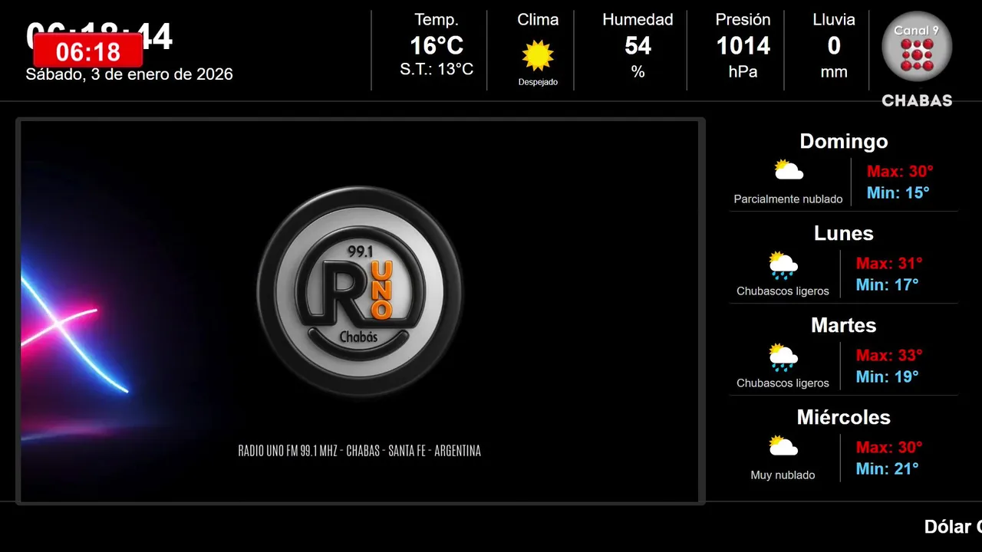Click the Humedad heading
Screen dimensions: 982x552
(638, 20)
